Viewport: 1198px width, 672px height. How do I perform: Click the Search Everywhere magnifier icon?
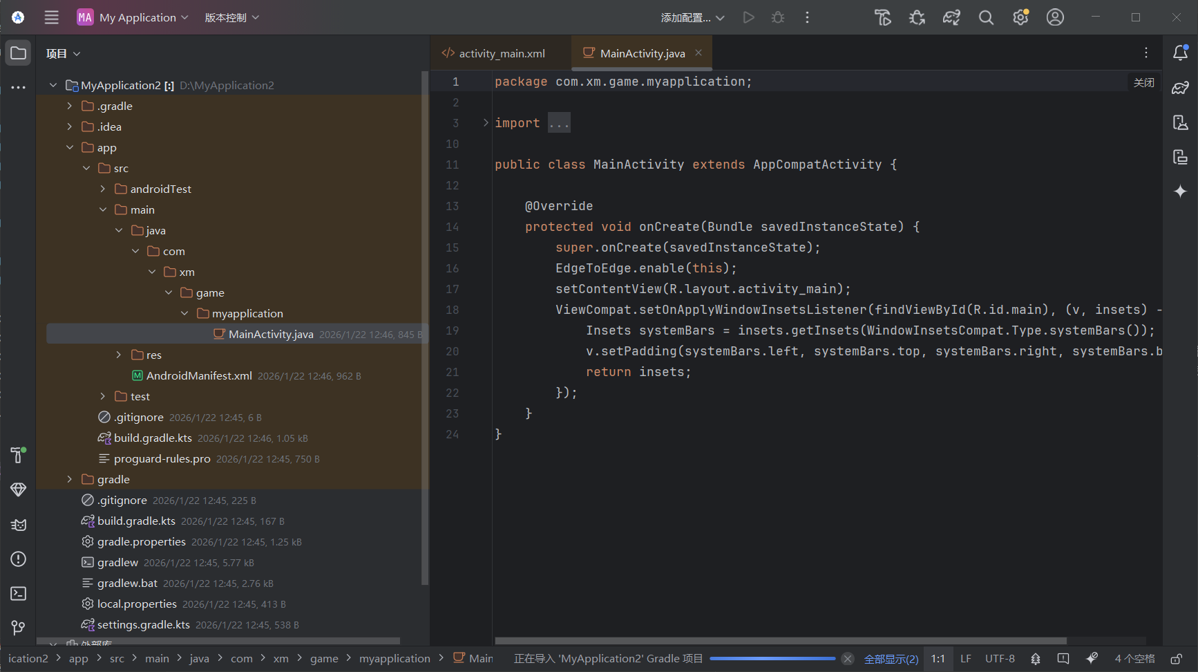986,18
